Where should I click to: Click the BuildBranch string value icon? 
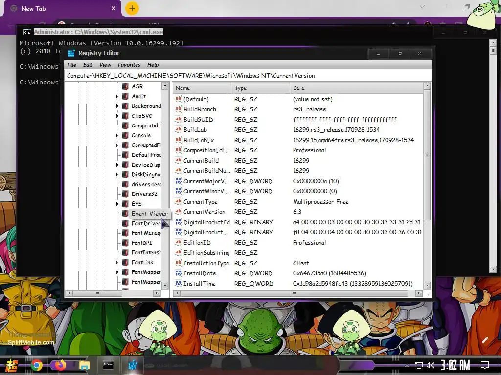pyautogui.click(x=178, y=109)
